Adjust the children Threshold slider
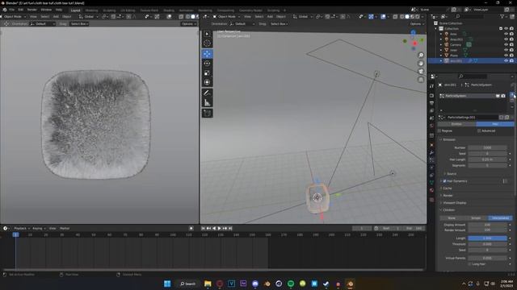 pos(487,244)
